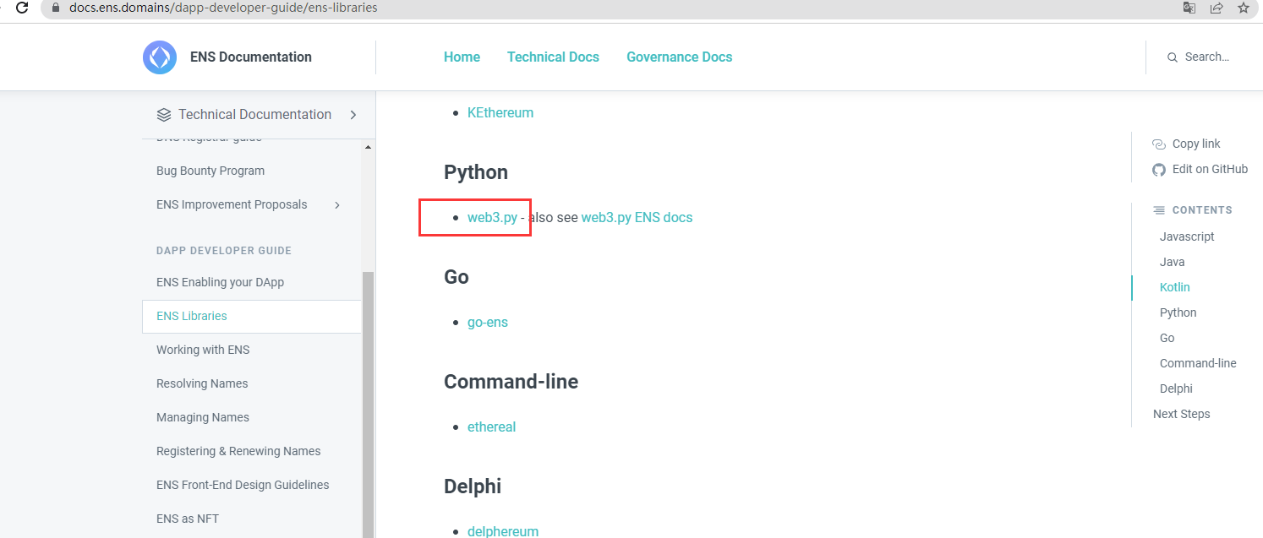Open the KEthereum library link

coord(500,112)
